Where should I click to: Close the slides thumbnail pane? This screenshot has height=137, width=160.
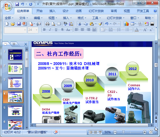coord(26,44)
